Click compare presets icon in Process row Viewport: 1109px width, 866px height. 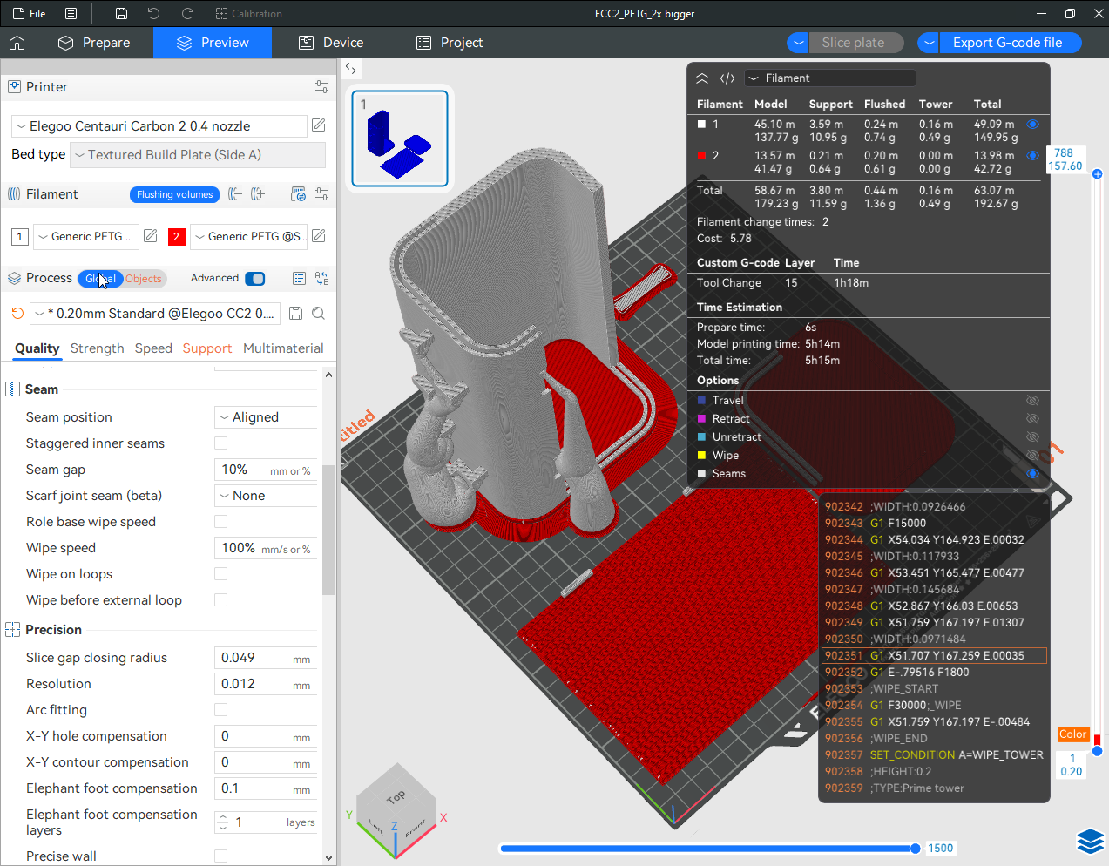coord(321,278)
